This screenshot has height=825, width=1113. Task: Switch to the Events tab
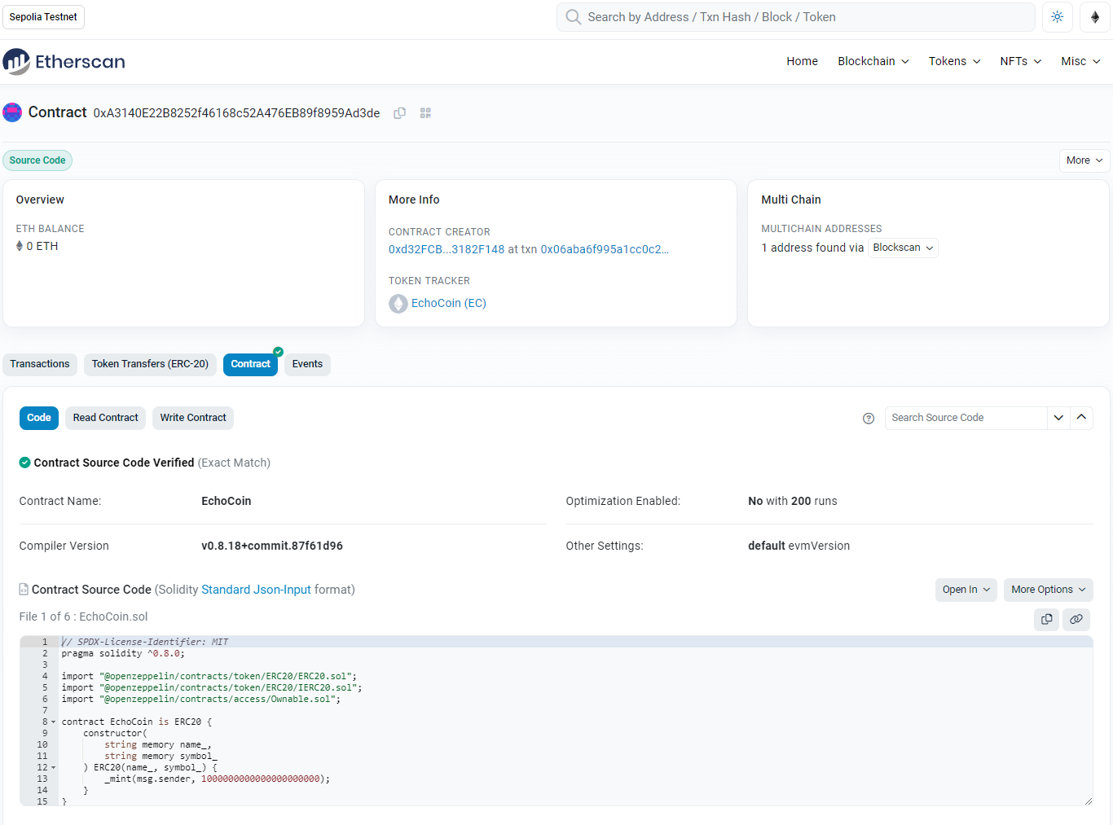click(x=307, y=364)
